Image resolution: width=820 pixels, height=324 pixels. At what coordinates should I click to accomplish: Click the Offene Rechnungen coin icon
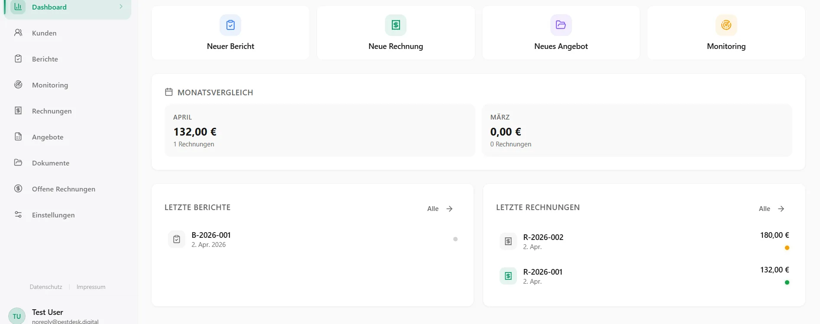coord(18,188)
